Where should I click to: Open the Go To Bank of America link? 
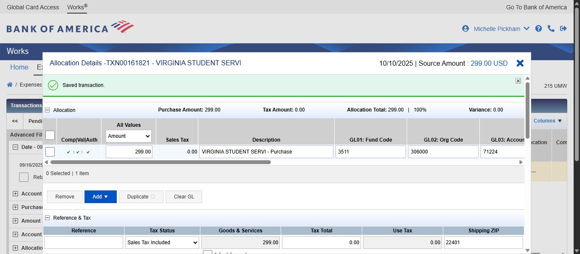pos(536,7)
